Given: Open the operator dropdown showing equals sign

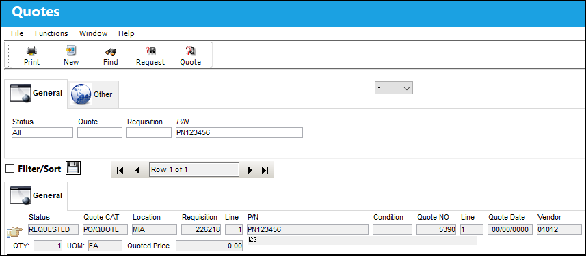Looking at the screenshot, I should click(394, 89).
